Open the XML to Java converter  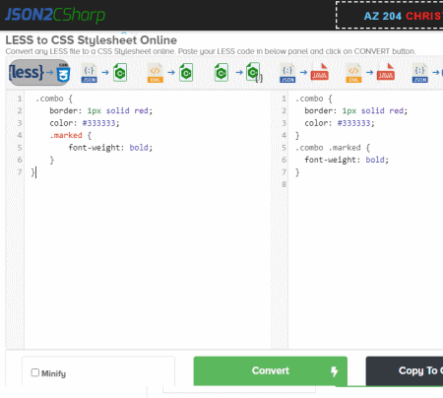point(370,73)
